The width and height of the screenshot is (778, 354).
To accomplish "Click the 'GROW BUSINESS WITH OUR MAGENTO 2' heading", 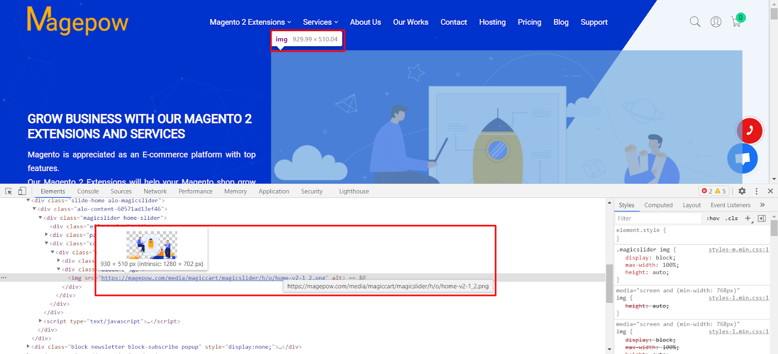I will click(x=140, y=119).
